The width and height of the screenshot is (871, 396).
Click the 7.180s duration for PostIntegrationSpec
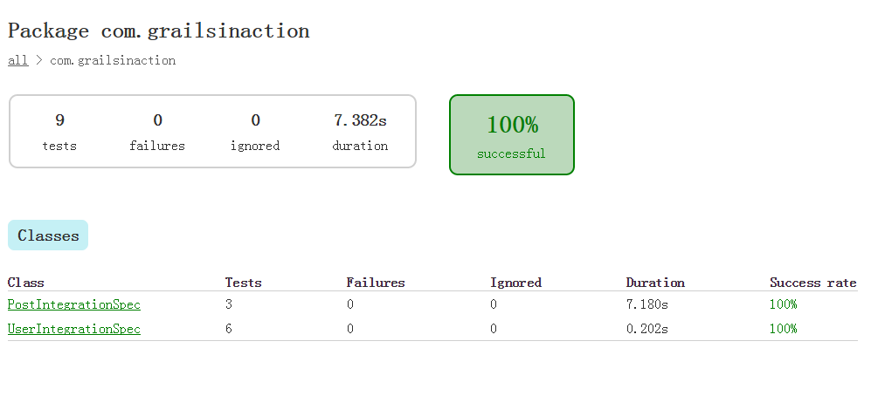tap(647, 304)
